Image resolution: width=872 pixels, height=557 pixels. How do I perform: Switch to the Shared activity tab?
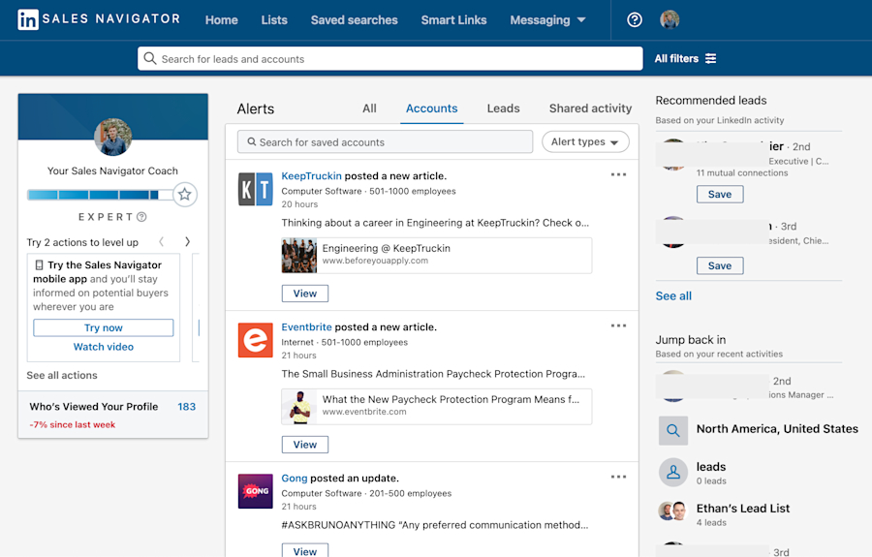591,108
